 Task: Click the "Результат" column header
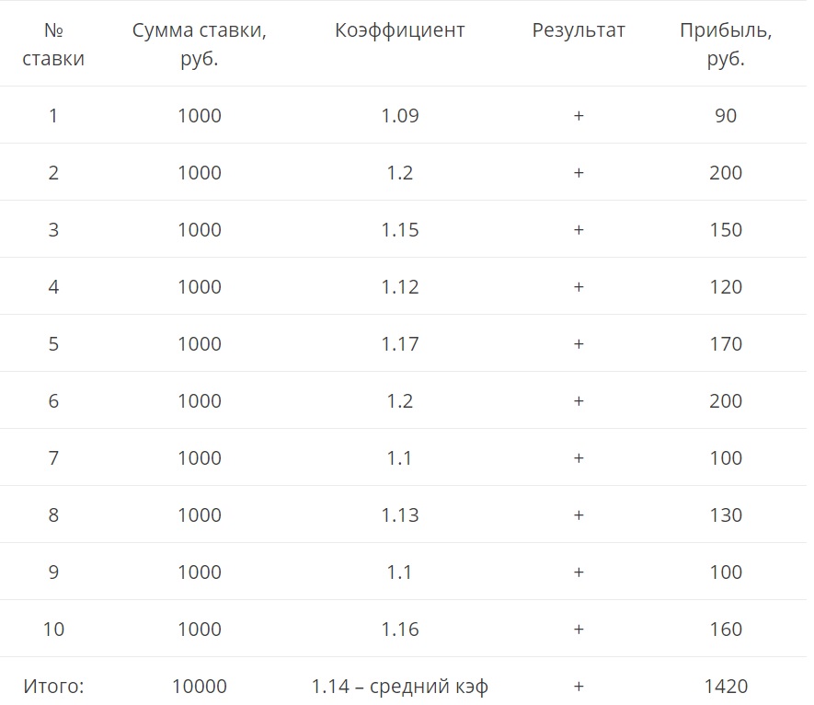(x=579, y=30)
